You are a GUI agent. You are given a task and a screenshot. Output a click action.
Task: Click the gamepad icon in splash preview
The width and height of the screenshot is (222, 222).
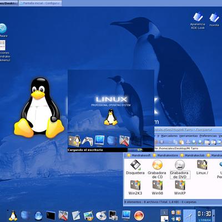87,141
